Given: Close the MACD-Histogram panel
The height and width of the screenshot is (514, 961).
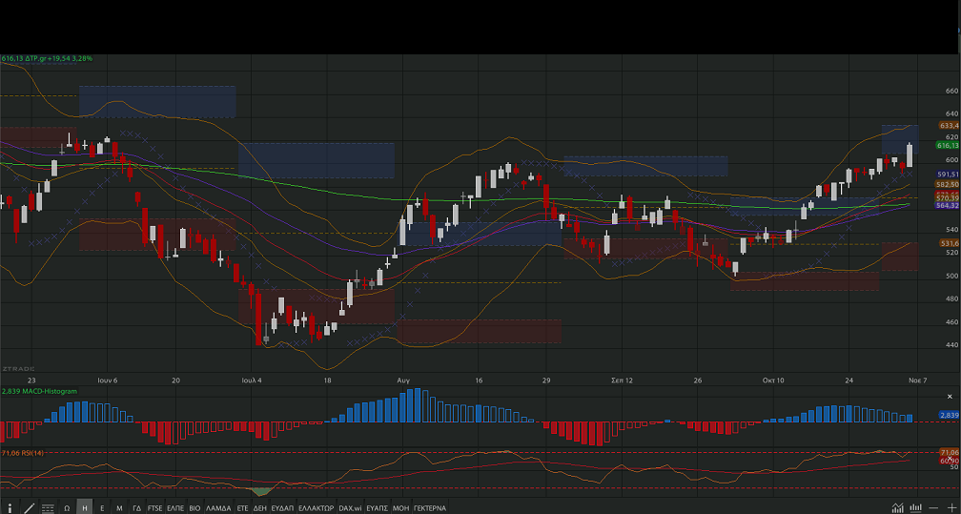Looking at the screenshot, I should [950, 397].
